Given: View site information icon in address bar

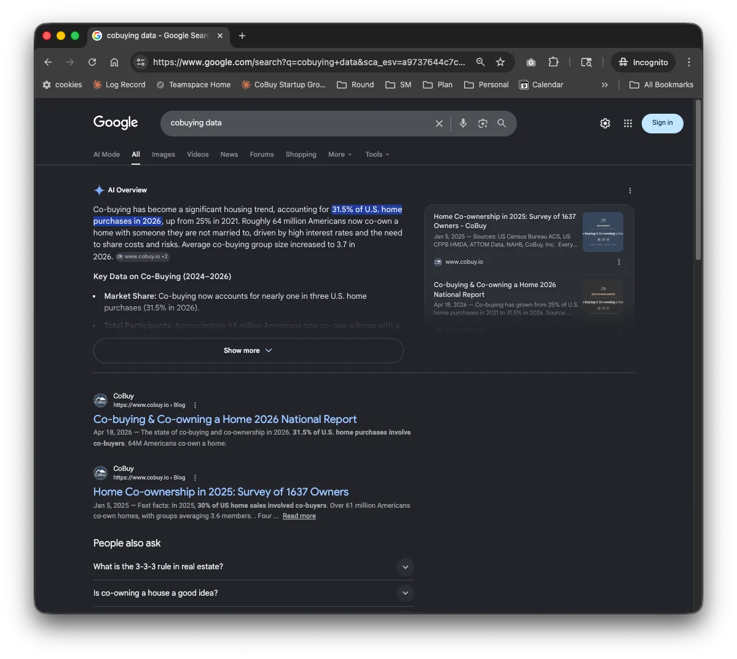Looking at the screenshot, I should click(x=141, y=62).
